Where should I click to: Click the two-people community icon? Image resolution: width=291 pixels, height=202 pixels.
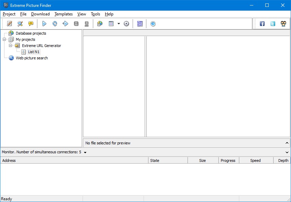point(283,24)
